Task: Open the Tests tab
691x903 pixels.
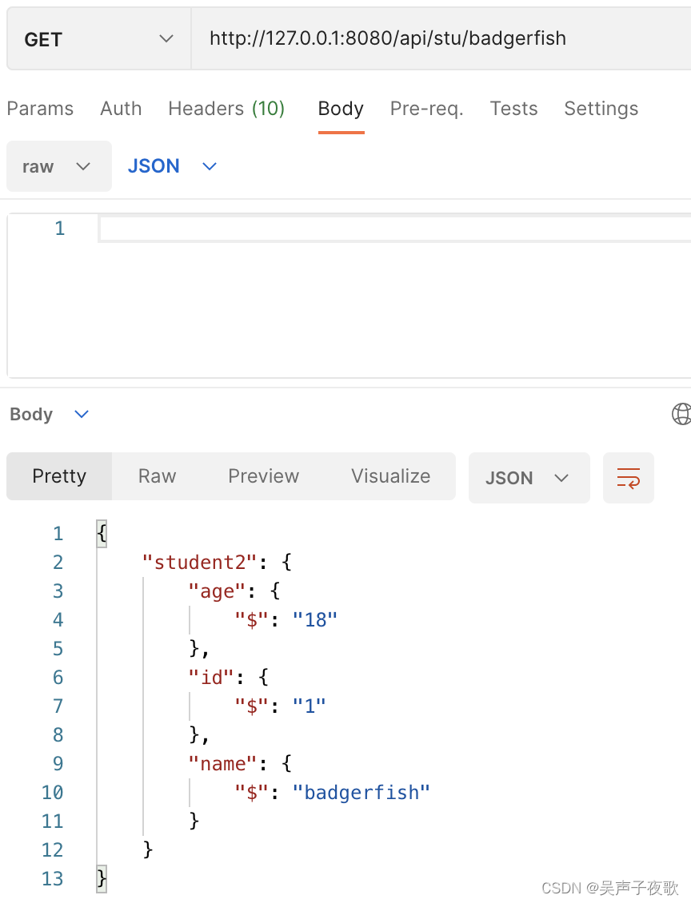Action: 514,108
